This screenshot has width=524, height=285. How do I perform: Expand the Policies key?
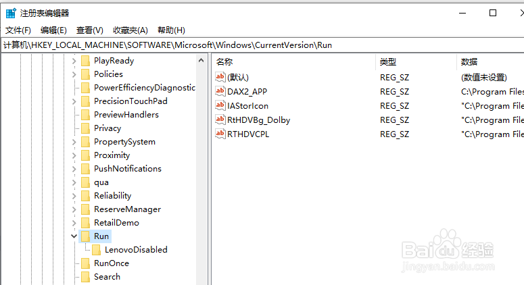(x=74, y=74)
